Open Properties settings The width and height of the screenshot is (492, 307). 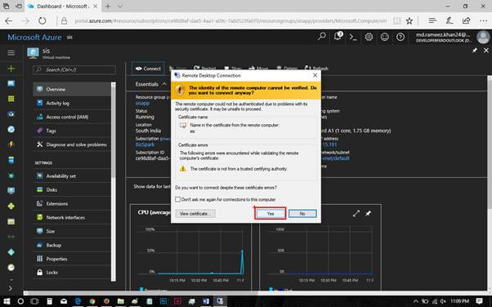pyautogui.click(x=72, y=259)
